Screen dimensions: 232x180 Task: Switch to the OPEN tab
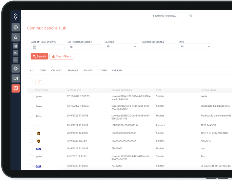point(43,70)
